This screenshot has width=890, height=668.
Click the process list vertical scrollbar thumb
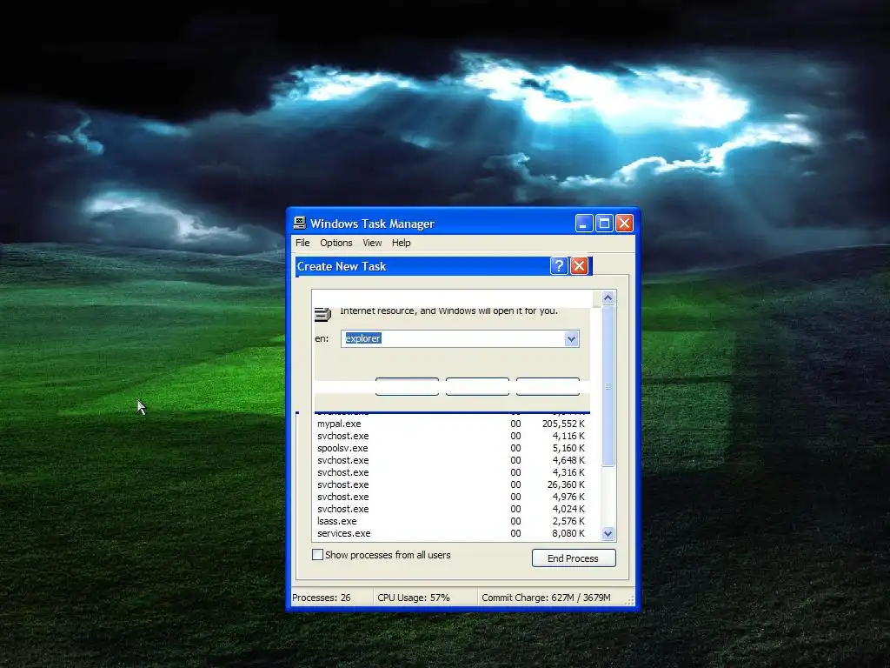(608, 385)
